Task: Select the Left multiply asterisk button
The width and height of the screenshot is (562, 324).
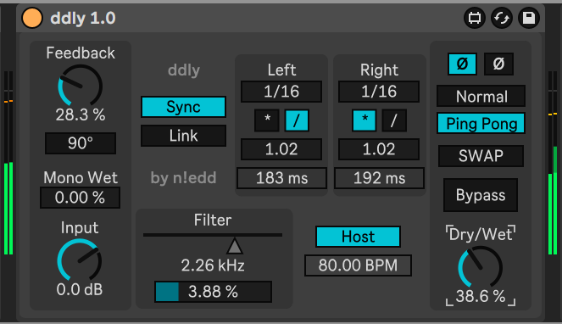Action: coord(267,120)
